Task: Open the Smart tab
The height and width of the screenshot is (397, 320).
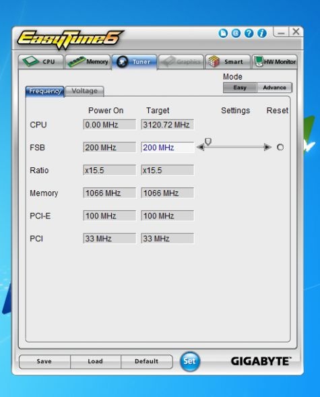Action: click(228, 61)
